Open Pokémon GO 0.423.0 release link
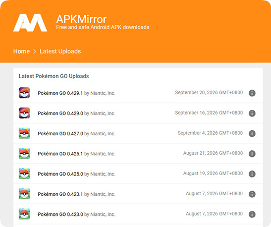271x227 pixels. click(x=61, y=214)
